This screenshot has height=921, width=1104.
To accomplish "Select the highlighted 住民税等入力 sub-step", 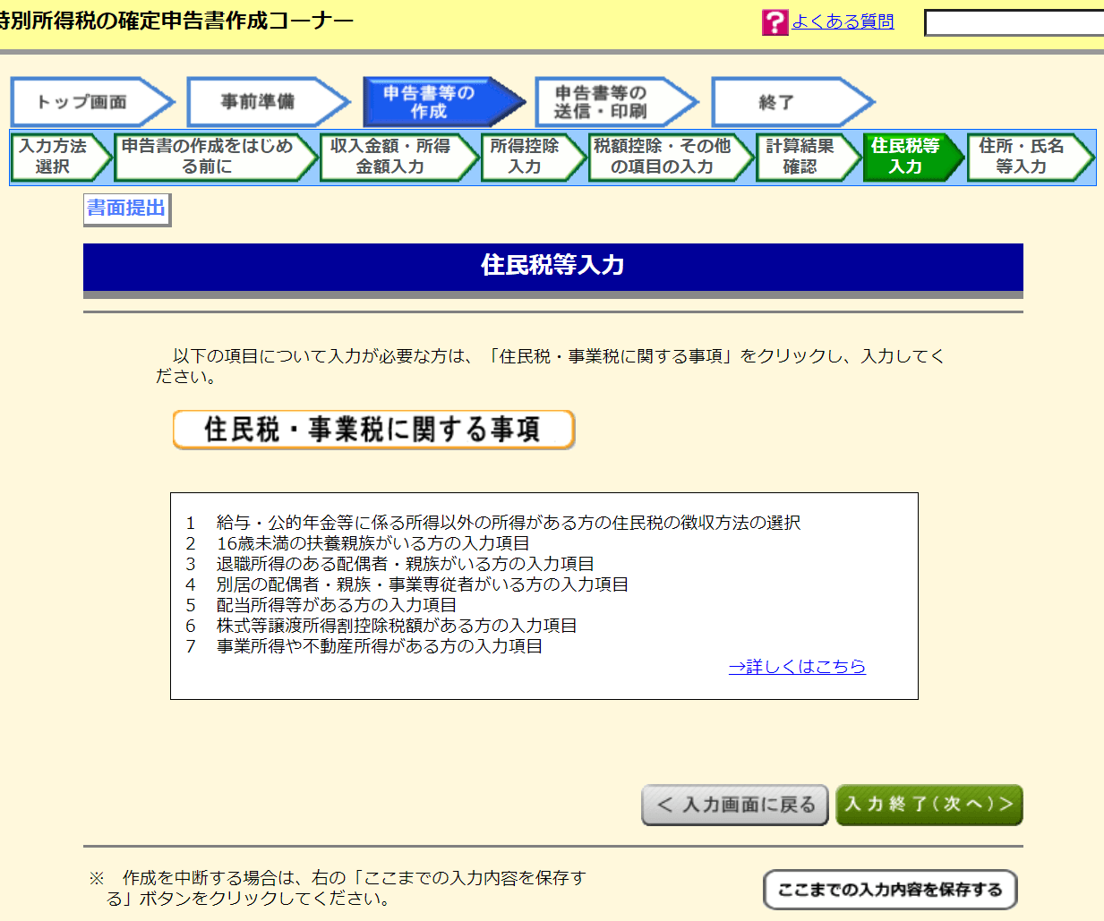I will (x=913, y=157).
